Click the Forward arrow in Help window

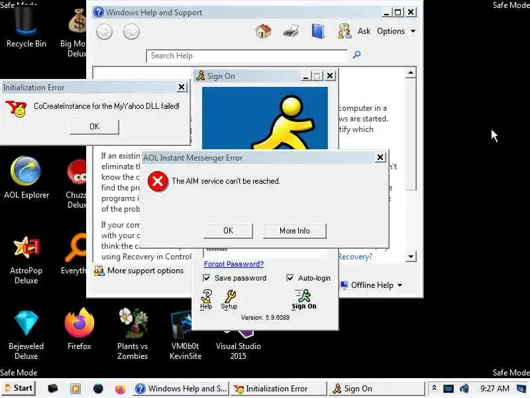[131, 32]
